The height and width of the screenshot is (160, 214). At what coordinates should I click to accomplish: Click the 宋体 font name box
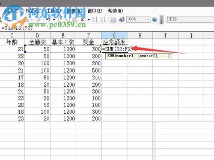coord(190,19)
